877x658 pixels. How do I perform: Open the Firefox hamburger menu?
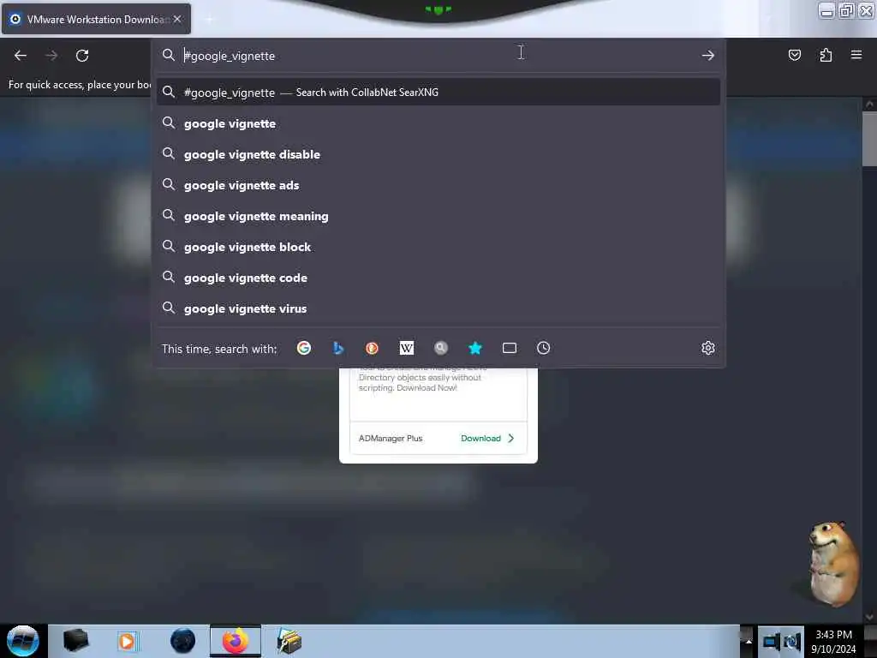click(x=856, y=55)
